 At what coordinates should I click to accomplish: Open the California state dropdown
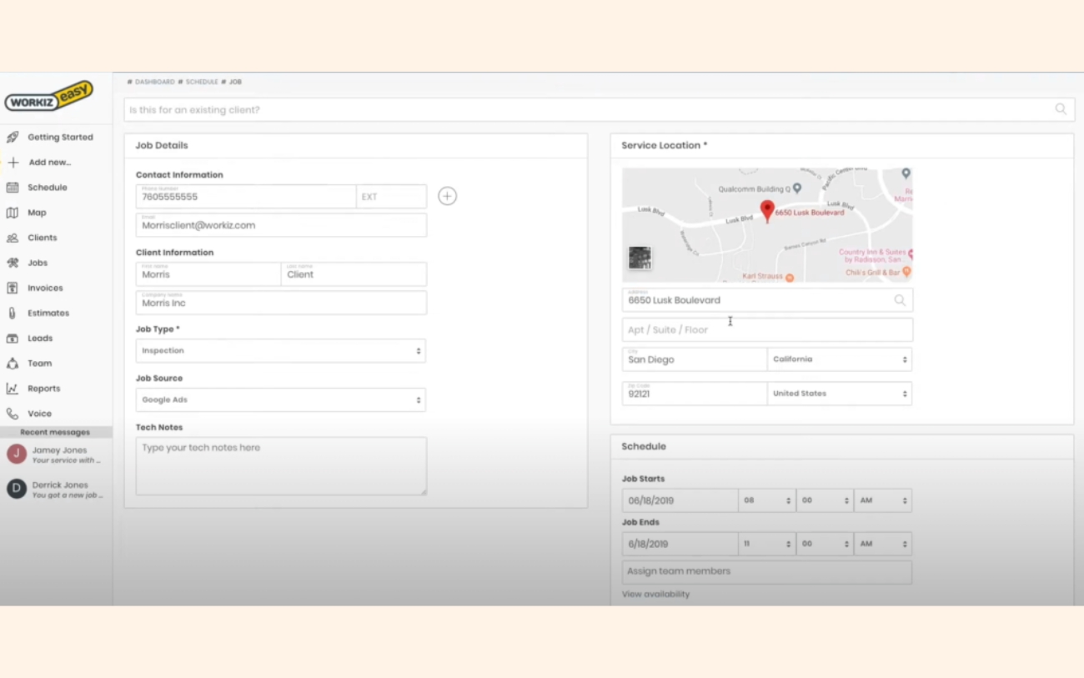click(x=839, y=359)
